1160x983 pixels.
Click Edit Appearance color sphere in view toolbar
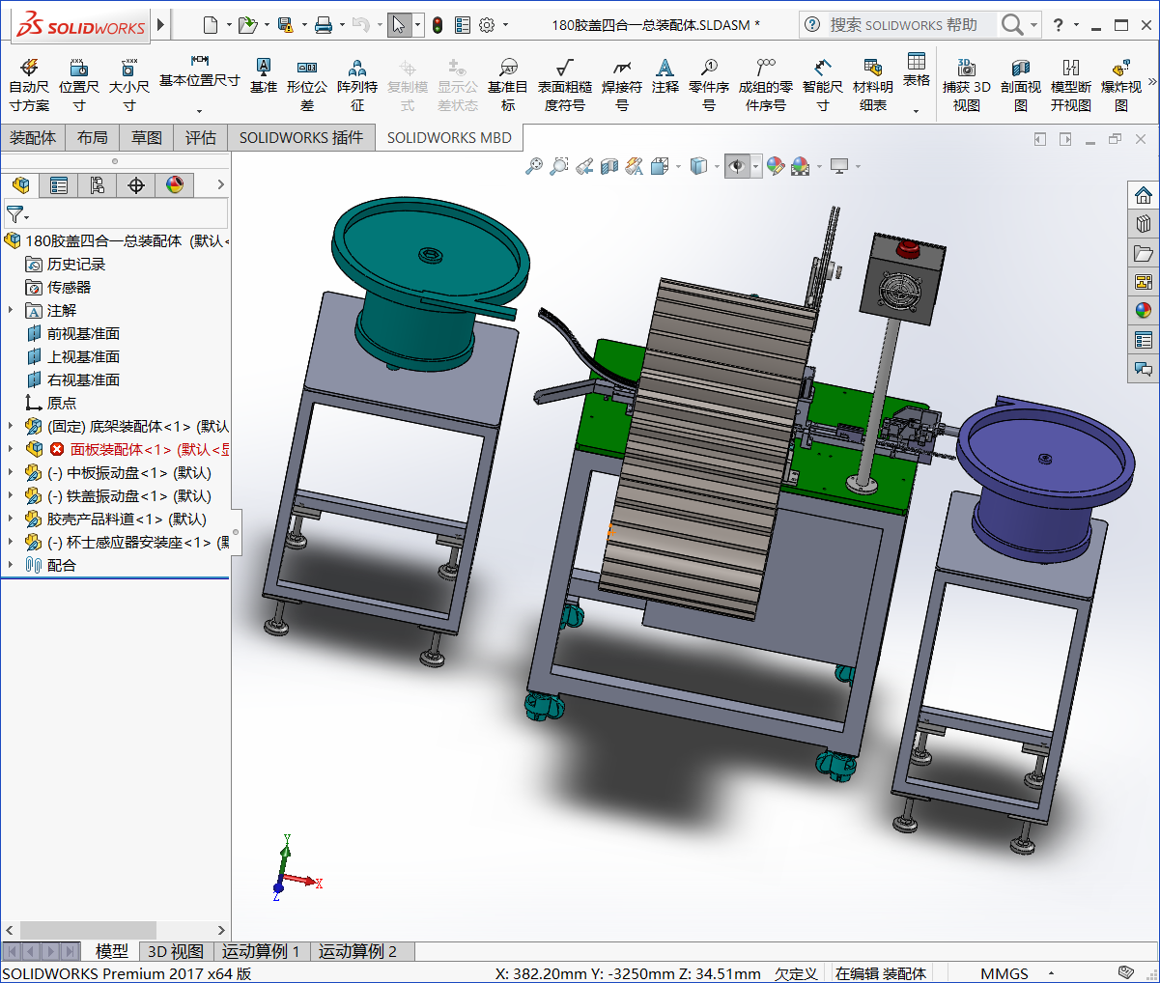(x=776, y=166)
